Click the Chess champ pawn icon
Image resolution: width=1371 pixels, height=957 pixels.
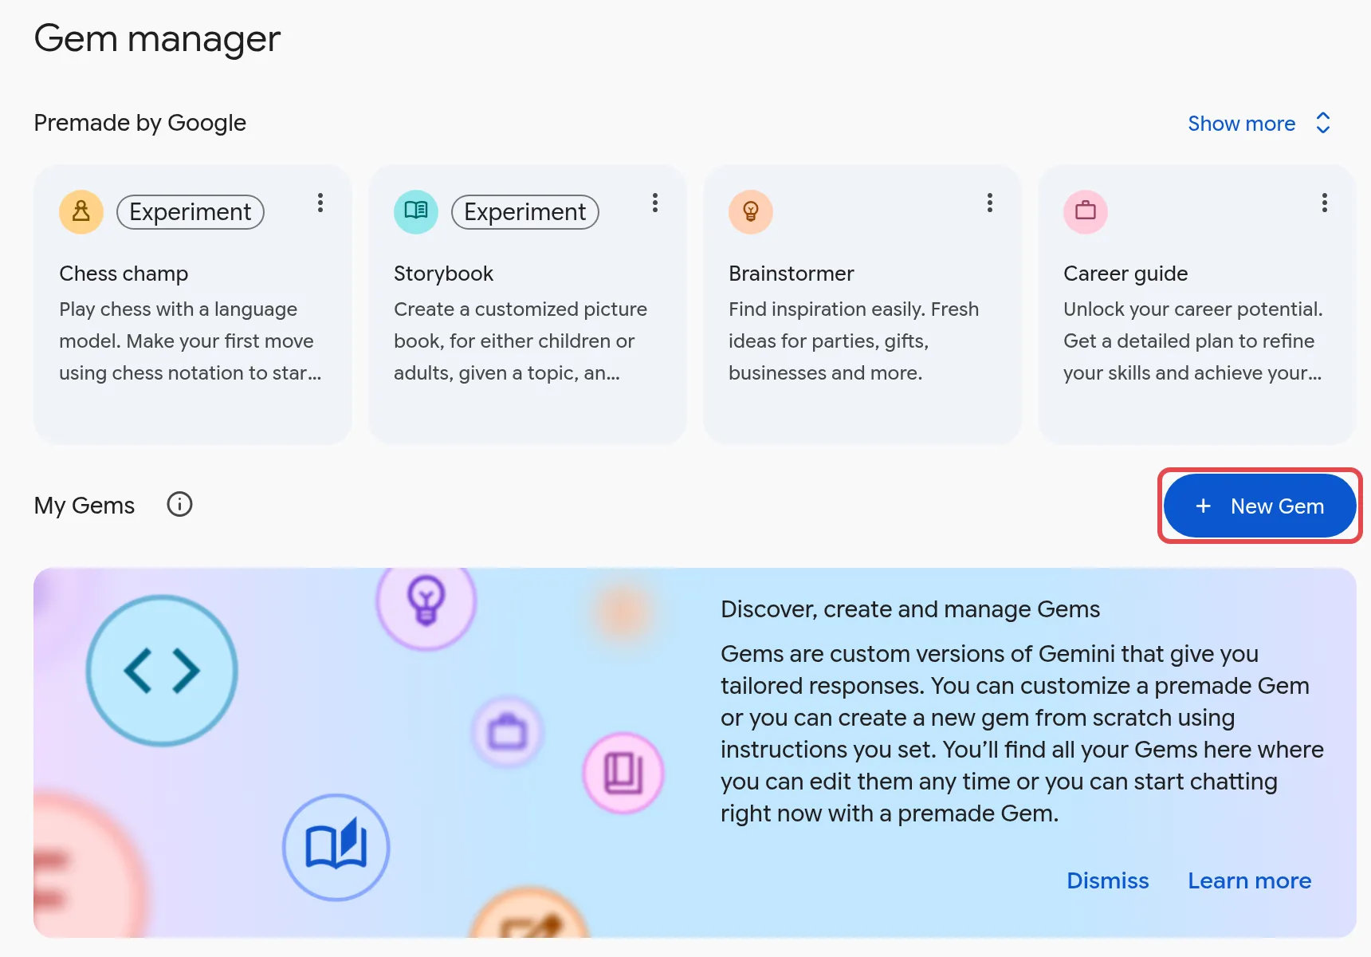point(81,211)
